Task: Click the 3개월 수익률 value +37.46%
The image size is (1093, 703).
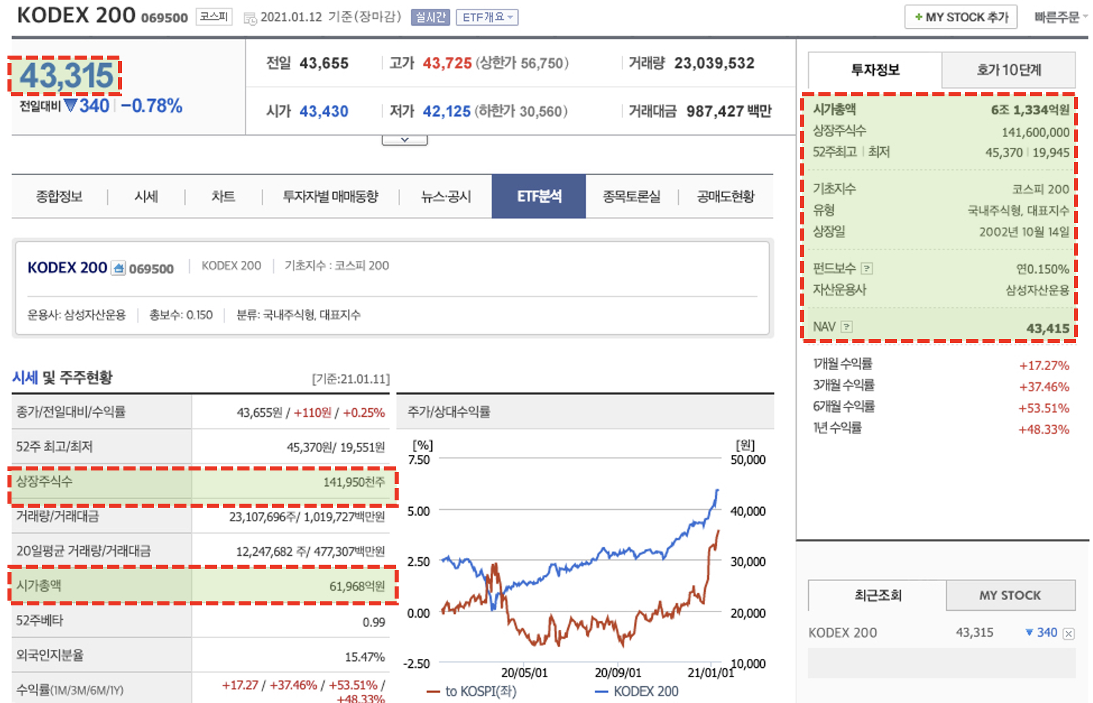Action: coord(1044,387)
